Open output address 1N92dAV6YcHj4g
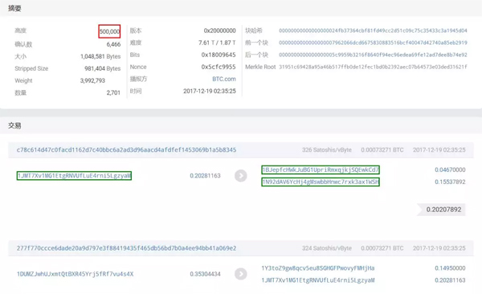 pyautogui.click(x=321, y=182)
